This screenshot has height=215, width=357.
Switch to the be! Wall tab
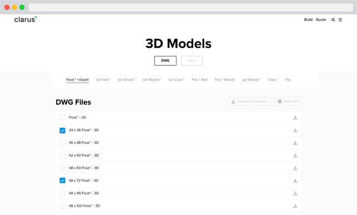click(x=103, y=80)
